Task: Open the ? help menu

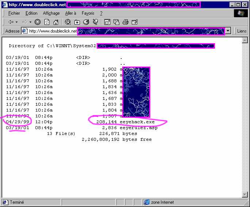Action: click(101, 13)
